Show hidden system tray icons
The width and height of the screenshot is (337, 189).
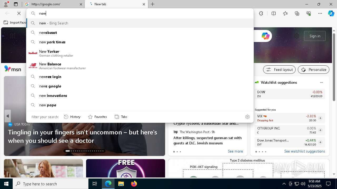(x=284, y=184)
